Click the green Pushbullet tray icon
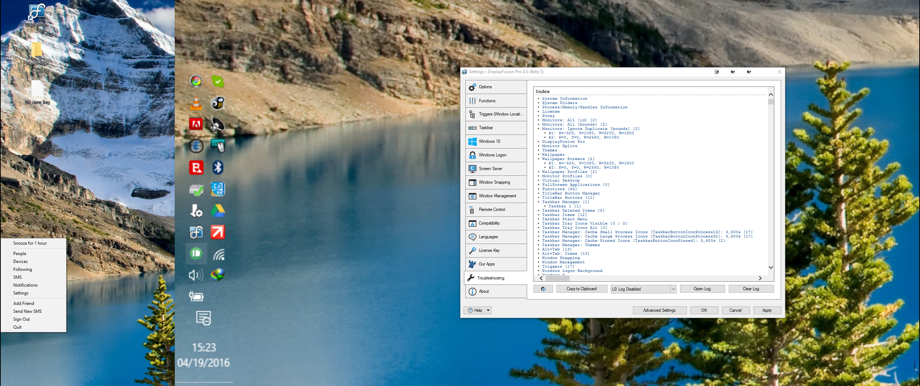Viewport: 920px width, 386px height. click(196, 254)
